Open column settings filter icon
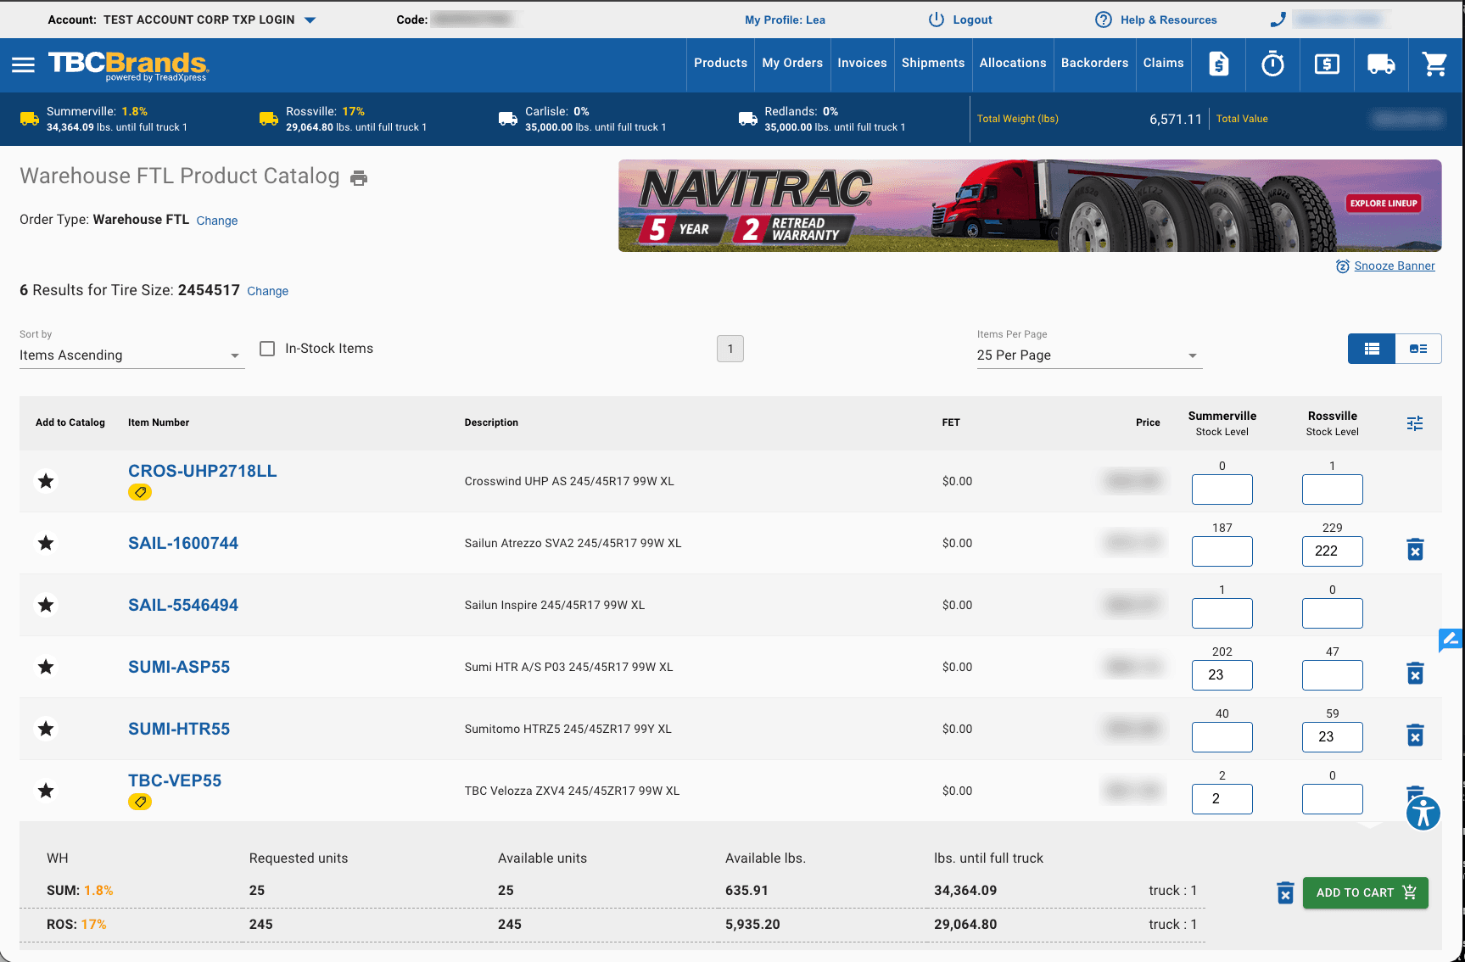Image resolution: width=1465 pixels, height=962 pixels. pos(1415,423)
